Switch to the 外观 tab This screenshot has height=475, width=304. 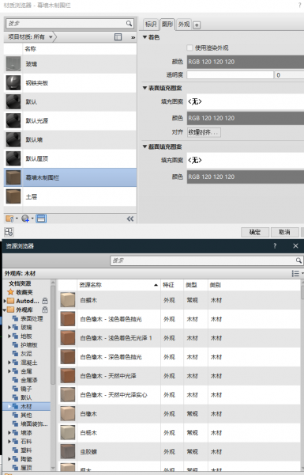click(x=184, y=25)
